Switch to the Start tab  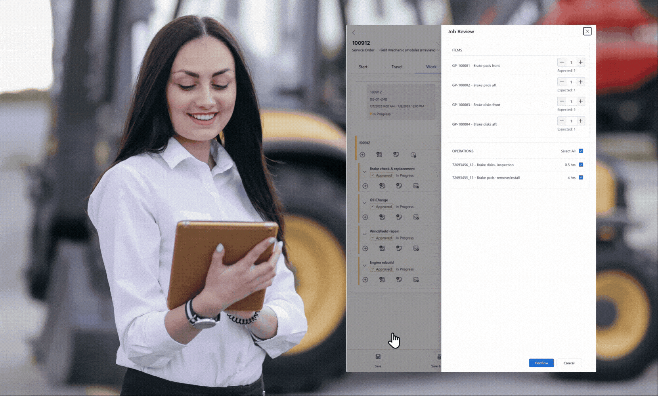363,67
